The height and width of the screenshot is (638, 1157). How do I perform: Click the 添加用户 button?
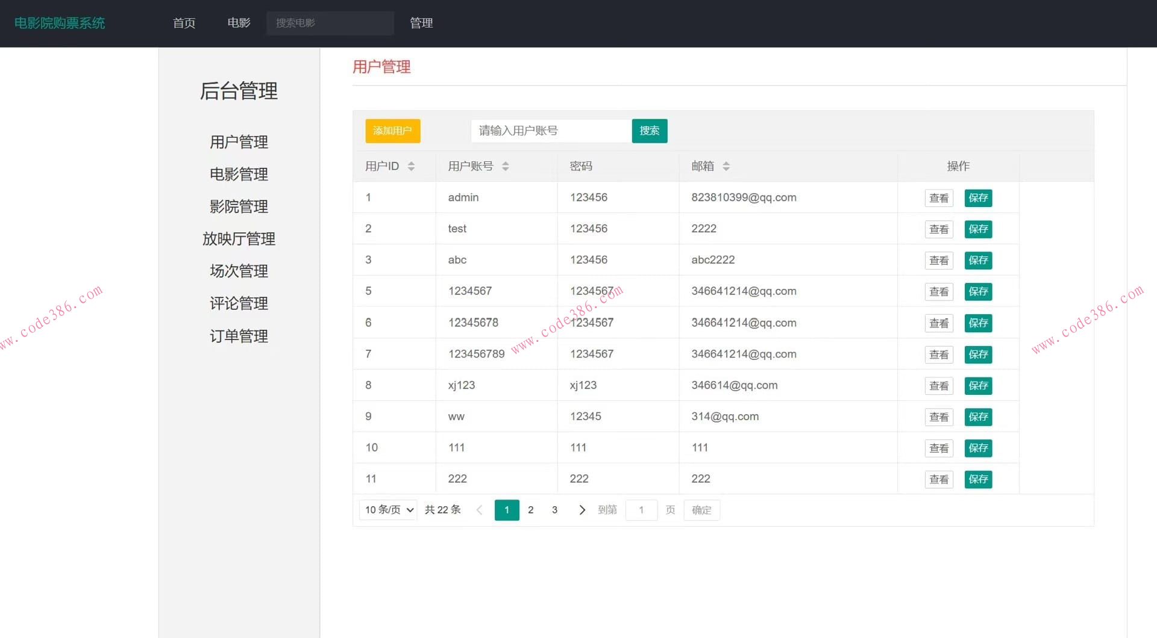(392, 131)
